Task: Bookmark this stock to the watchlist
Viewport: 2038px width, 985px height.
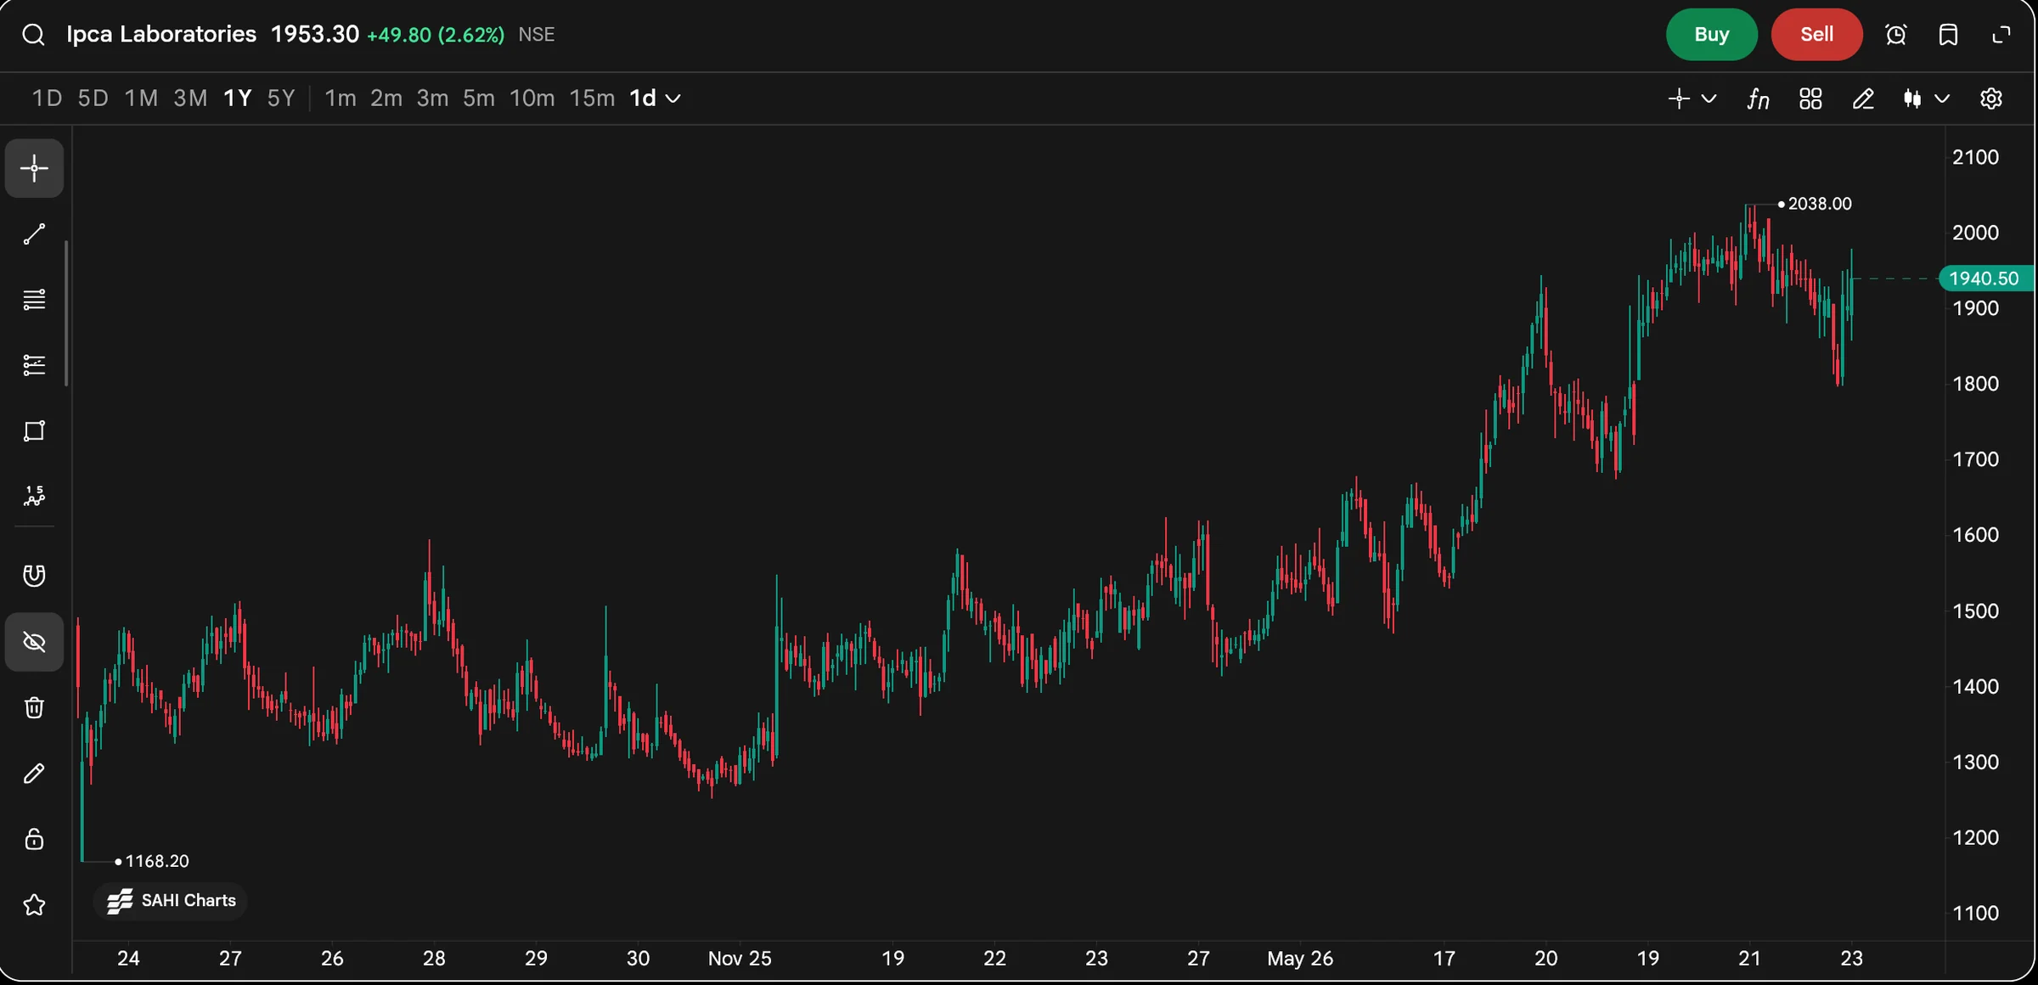Action: tap(1949, 35)
